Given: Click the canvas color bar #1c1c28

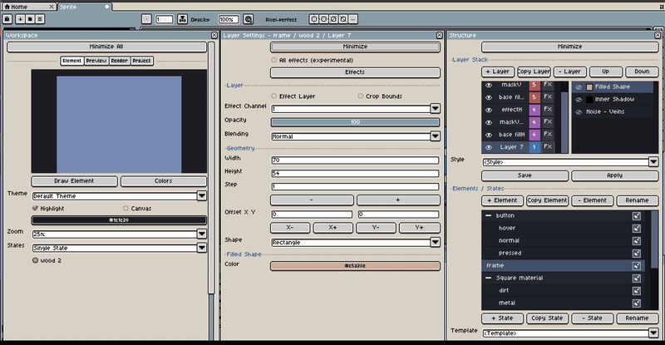Looking at the screenshot, I should pos(119,220).
